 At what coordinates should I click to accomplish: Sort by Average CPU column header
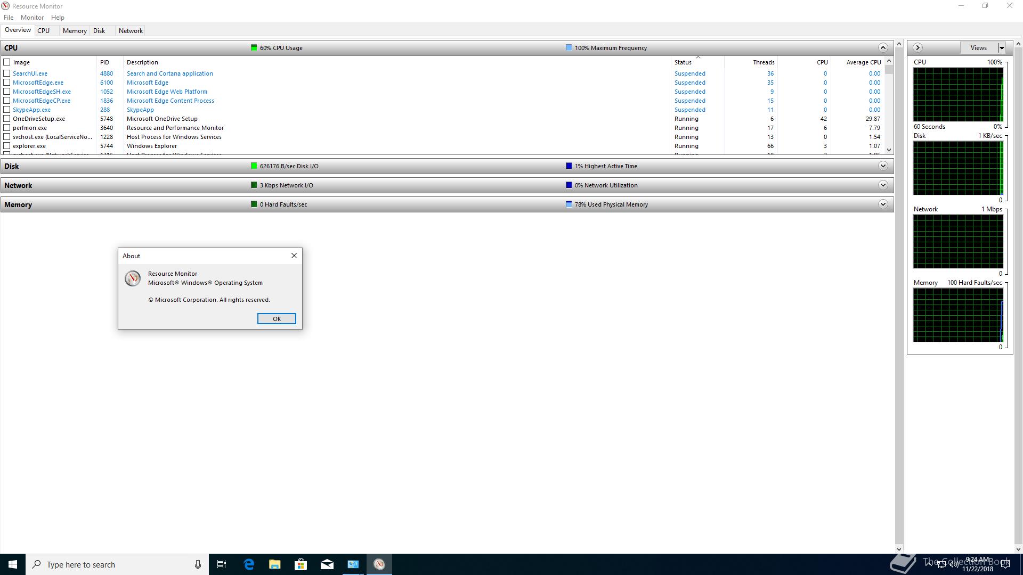coord(857,62)
